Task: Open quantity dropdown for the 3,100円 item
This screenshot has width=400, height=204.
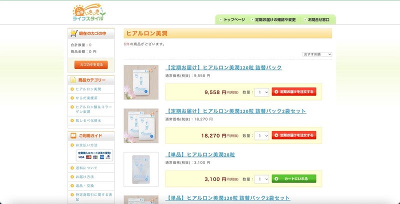Action: pos(261,179)
